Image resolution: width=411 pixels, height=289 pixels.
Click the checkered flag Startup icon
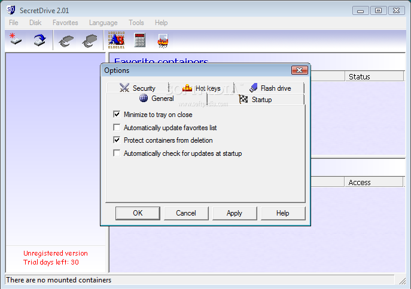click(x=243, y=99)
